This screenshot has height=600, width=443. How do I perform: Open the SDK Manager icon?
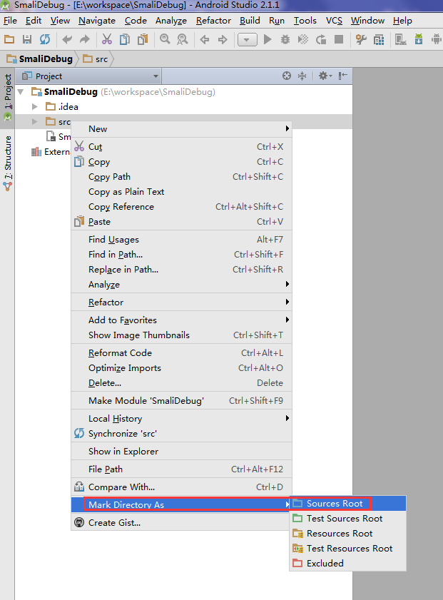[419, 39]
